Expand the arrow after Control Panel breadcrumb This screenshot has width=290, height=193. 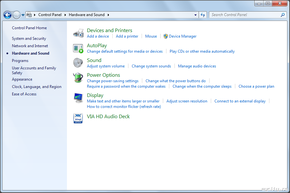point(65,15)
